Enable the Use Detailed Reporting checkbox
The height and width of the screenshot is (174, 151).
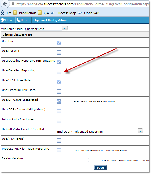59,72
